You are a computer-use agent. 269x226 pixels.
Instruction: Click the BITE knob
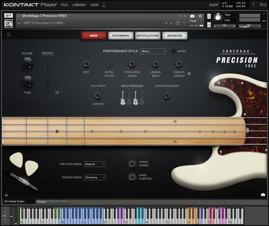(x=86, y=64)
